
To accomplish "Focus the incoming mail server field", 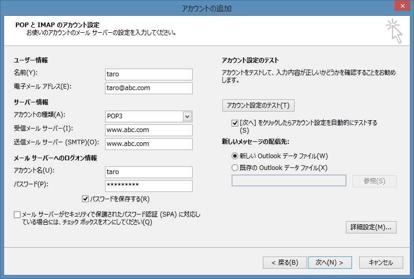I will pyautogui.click(x=148, y=130).
